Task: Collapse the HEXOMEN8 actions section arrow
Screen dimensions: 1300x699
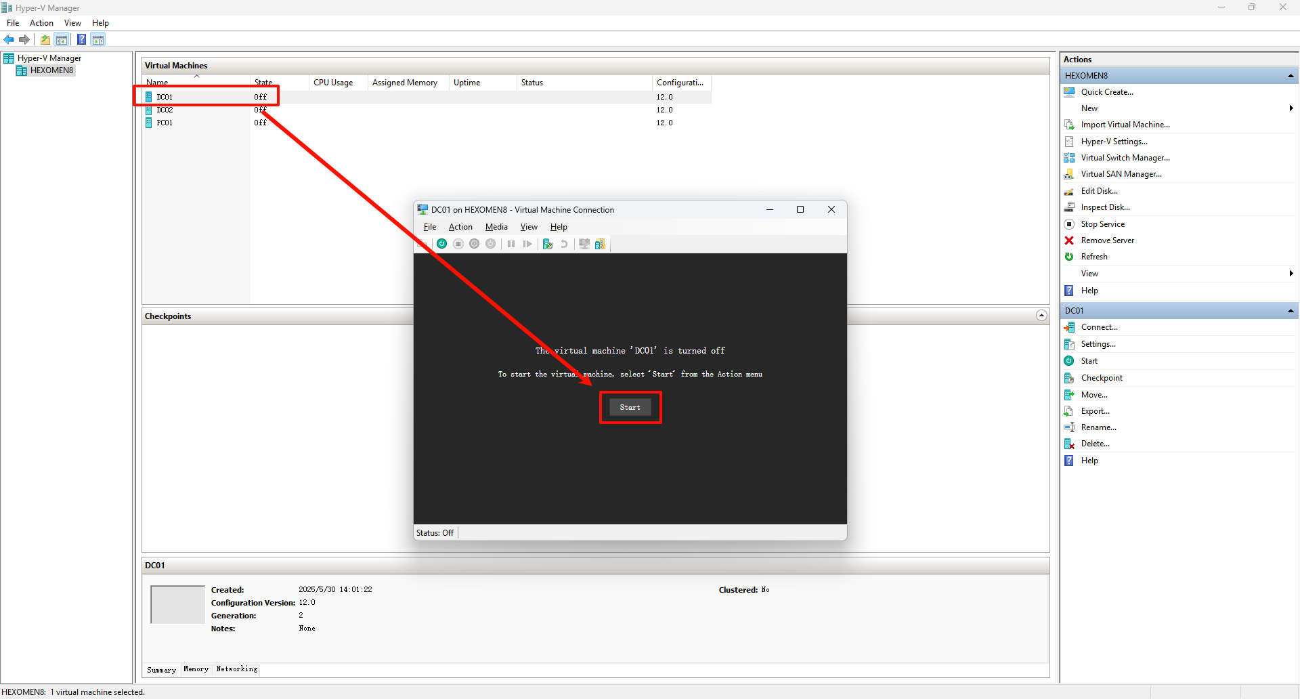Action: (1291, 76)
